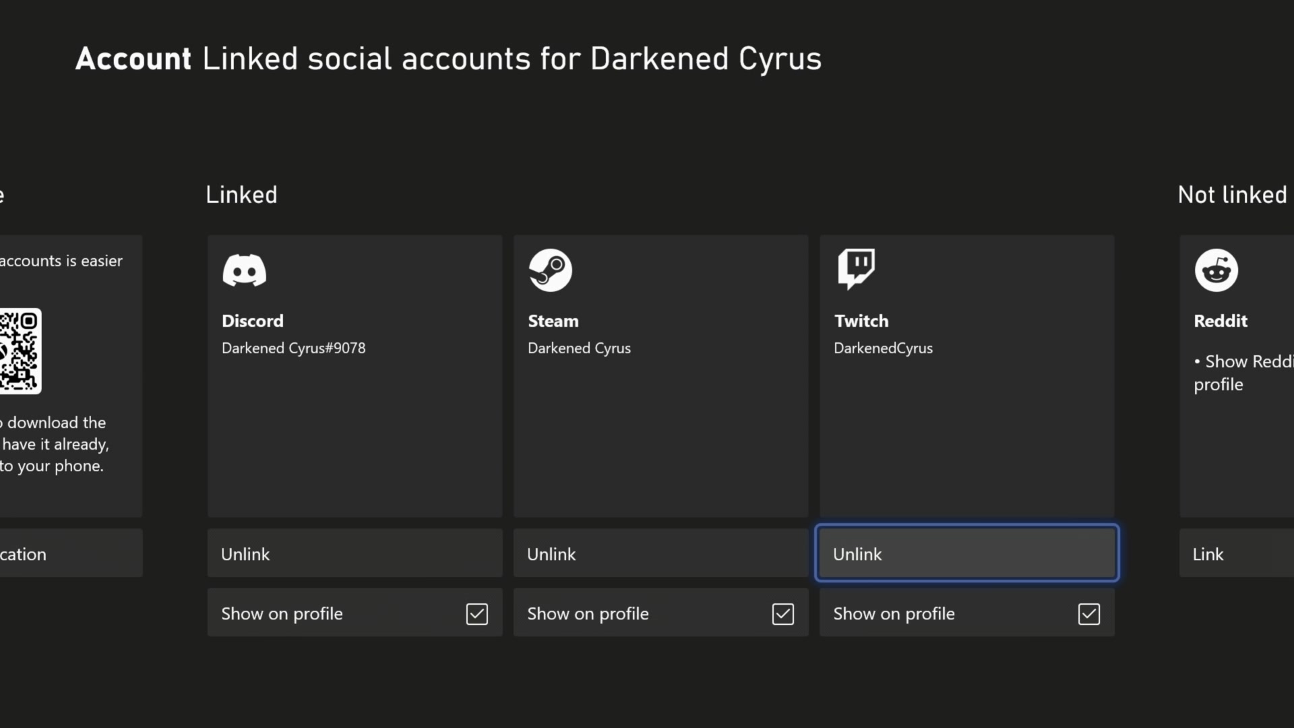Select the Reddit card under Not linked
Image resolution: width=1294 pixels, height=728 pixels.
click(x=1247, y=374)
